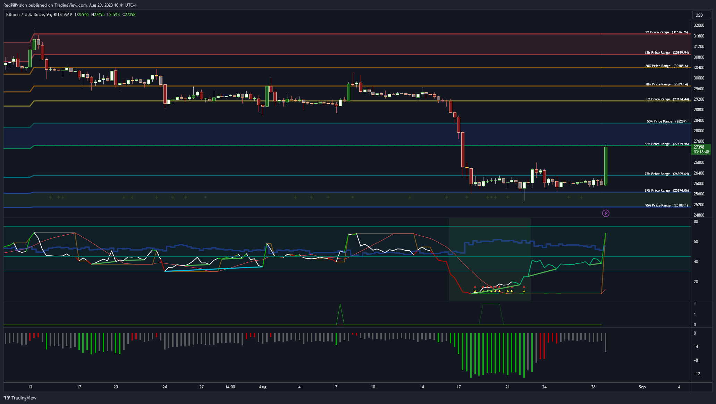Screen dimensions: 716x404
Task: Open the TradingView logo at bottom left
Action: tap(20, 398)
